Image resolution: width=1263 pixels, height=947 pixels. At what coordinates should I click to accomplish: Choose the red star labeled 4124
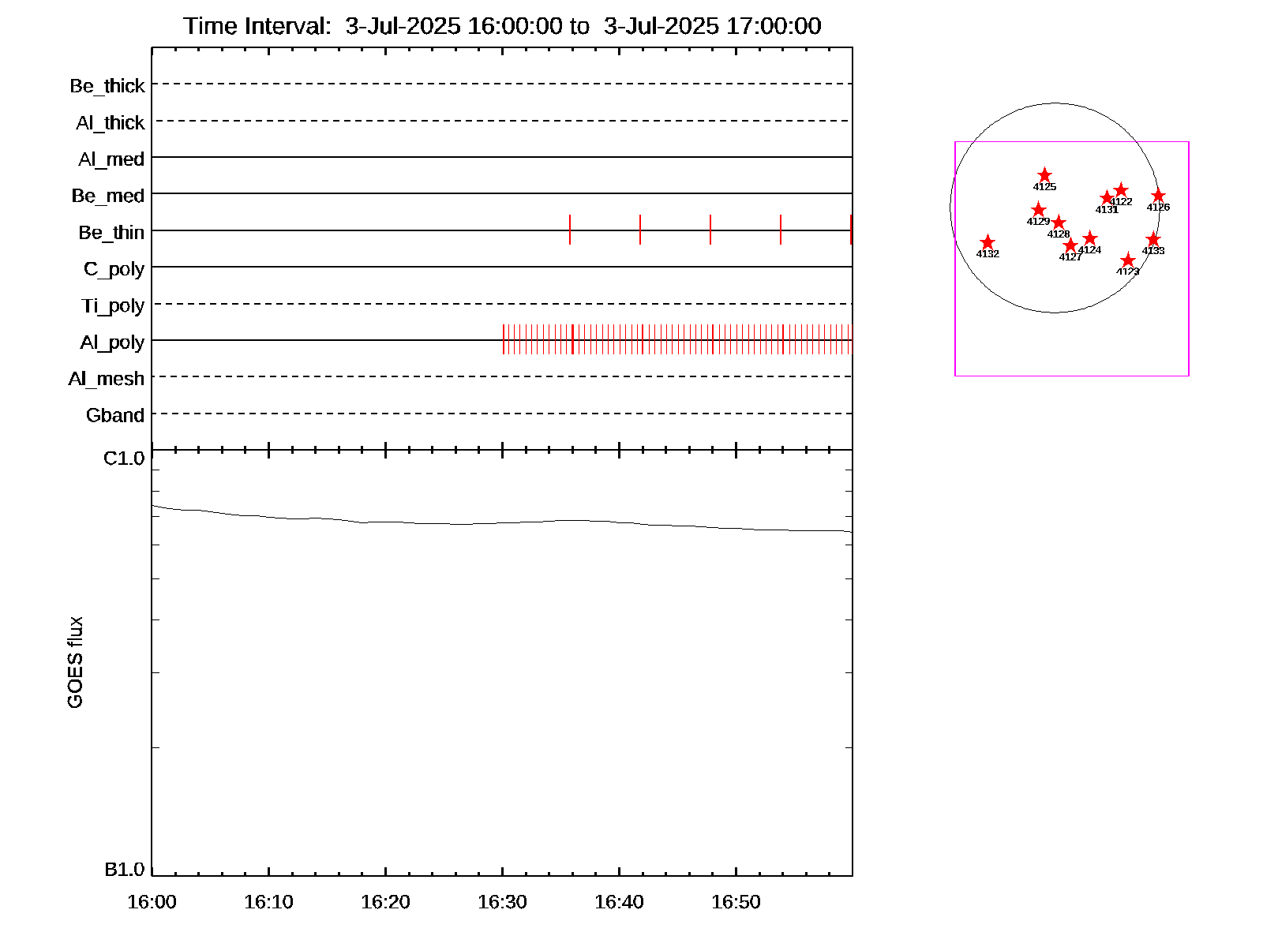point(1090,238)
